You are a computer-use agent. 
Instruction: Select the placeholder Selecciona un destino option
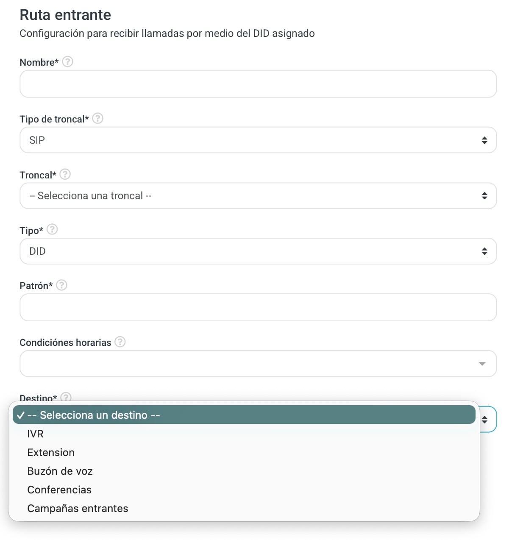[x=244, y=415]
